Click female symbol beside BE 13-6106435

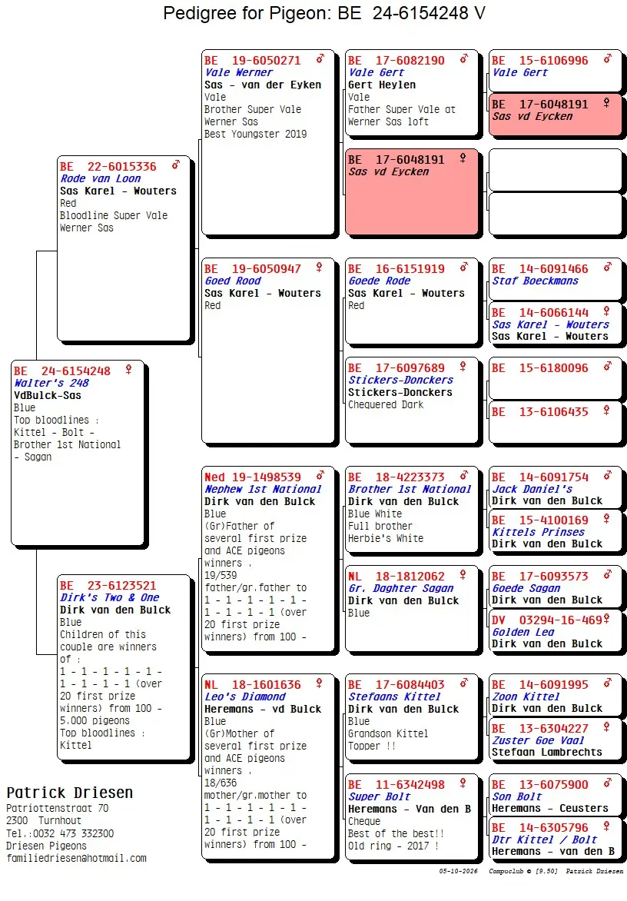(606, 411)
